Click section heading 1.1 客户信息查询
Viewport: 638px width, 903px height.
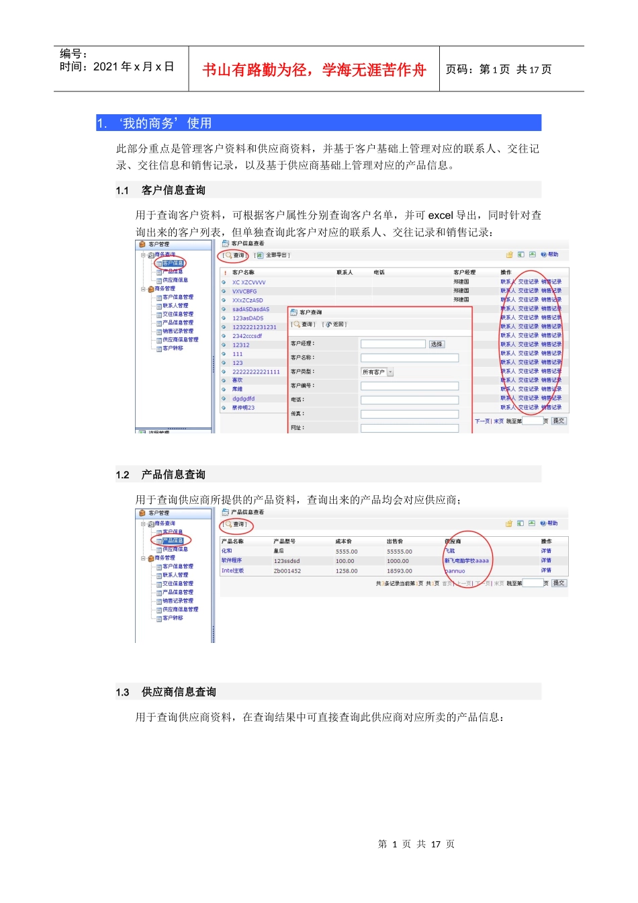161,191
